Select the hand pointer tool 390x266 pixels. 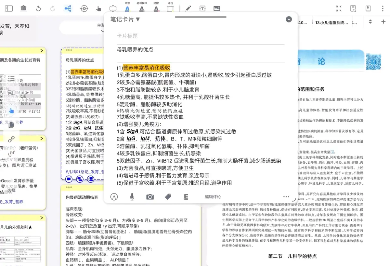point(99,9)
